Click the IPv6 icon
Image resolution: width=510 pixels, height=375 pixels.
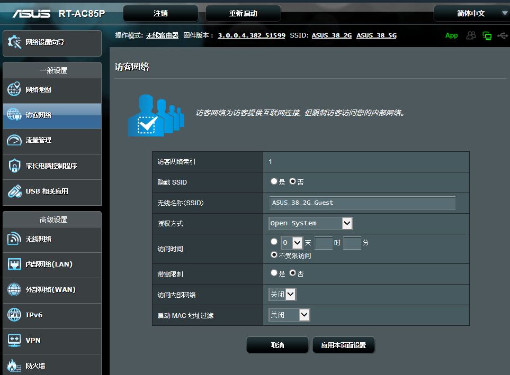14,315
